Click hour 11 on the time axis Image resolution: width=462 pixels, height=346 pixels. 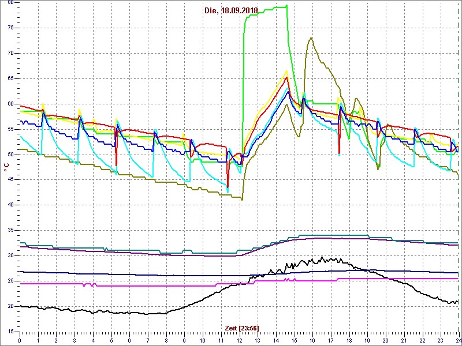[x=221, y=341]
